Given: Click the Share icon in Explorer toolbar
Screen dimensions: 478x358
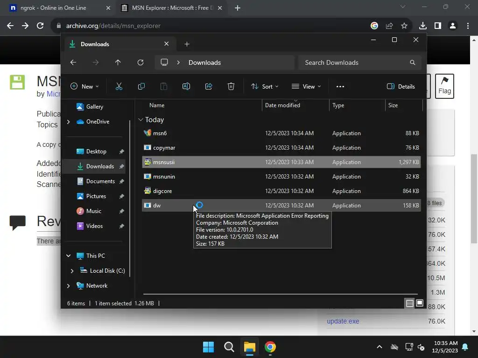Looking at the screenshot, I should 209,86.
